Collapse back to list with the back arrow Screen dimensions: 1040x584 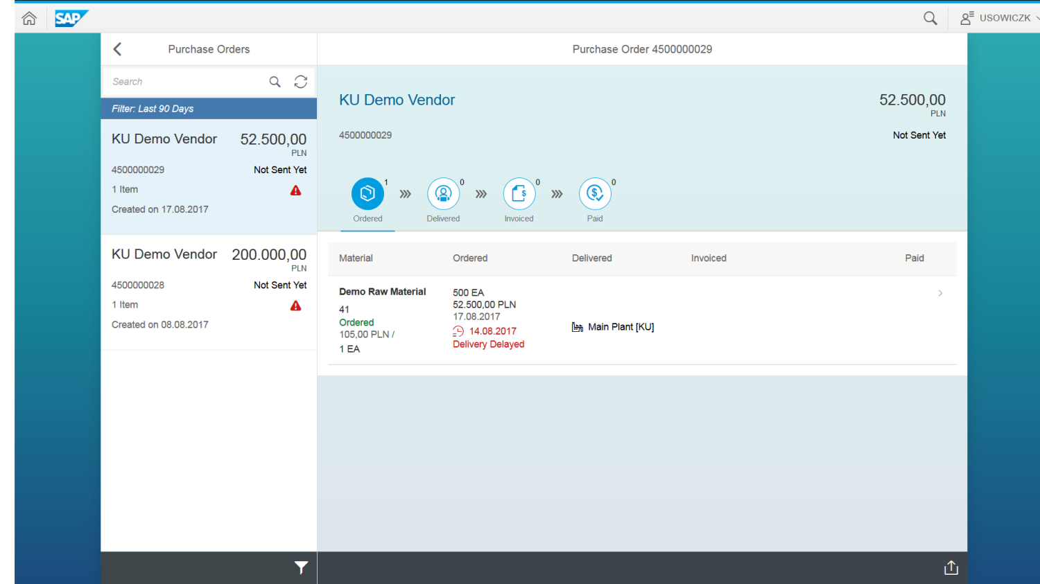click(x=117, y=48)
